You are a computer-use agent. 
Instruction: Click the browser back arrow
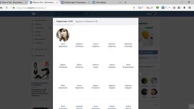(x=7, y=8)
